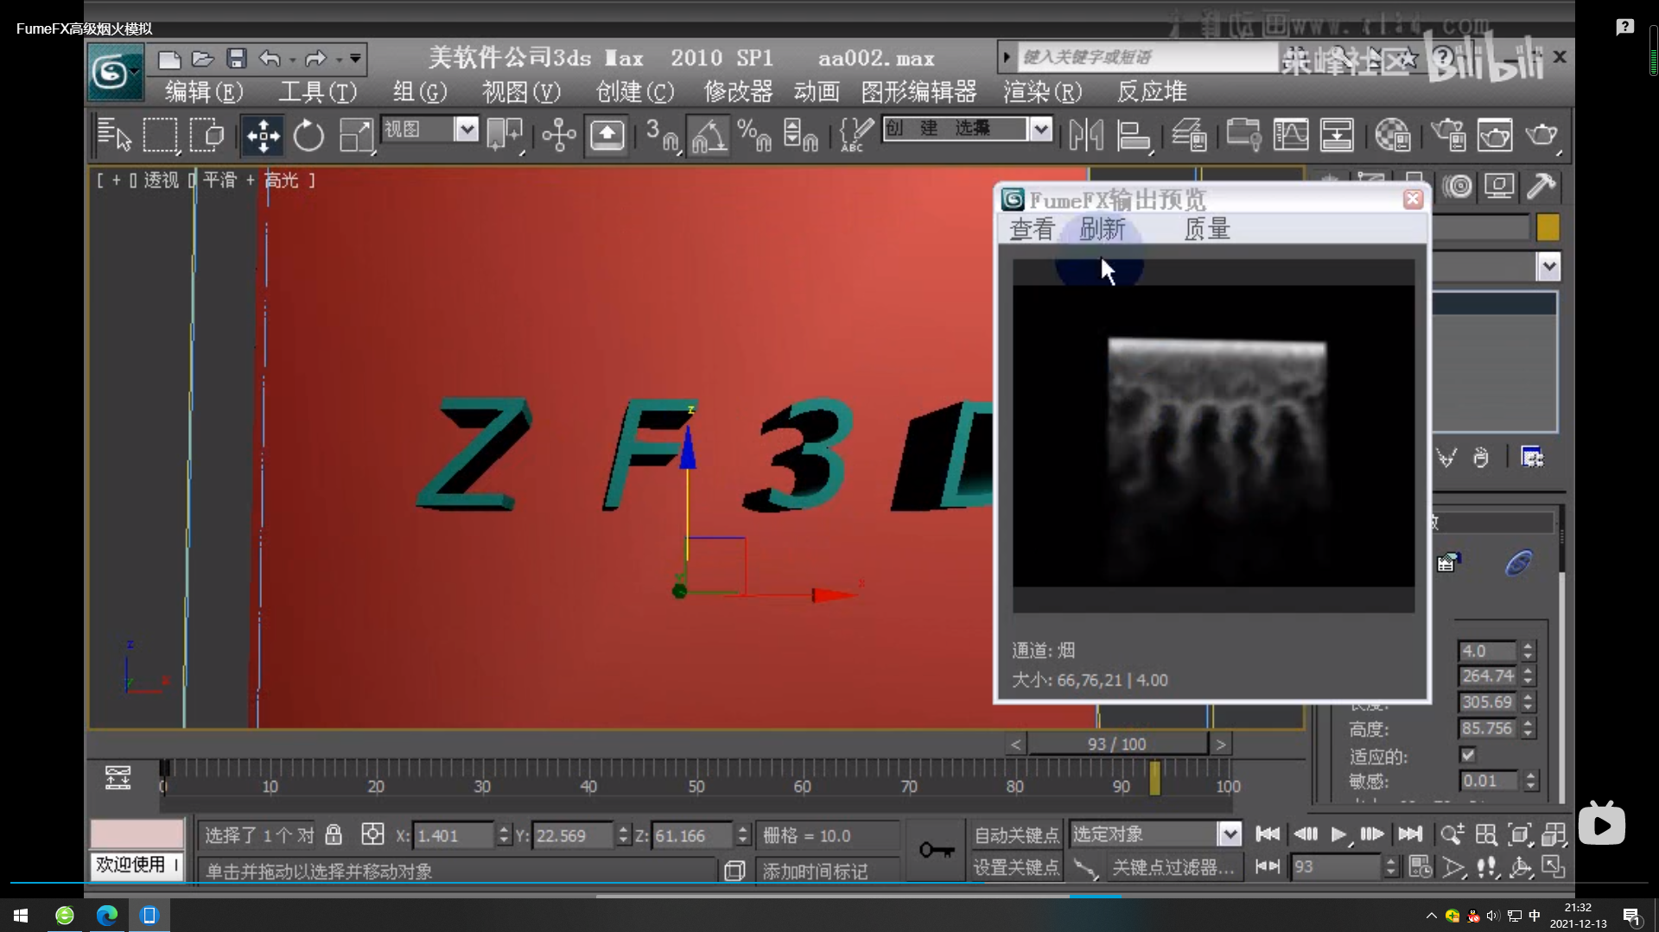Click the quick render teapot icon

click(x=1541, y=136)
